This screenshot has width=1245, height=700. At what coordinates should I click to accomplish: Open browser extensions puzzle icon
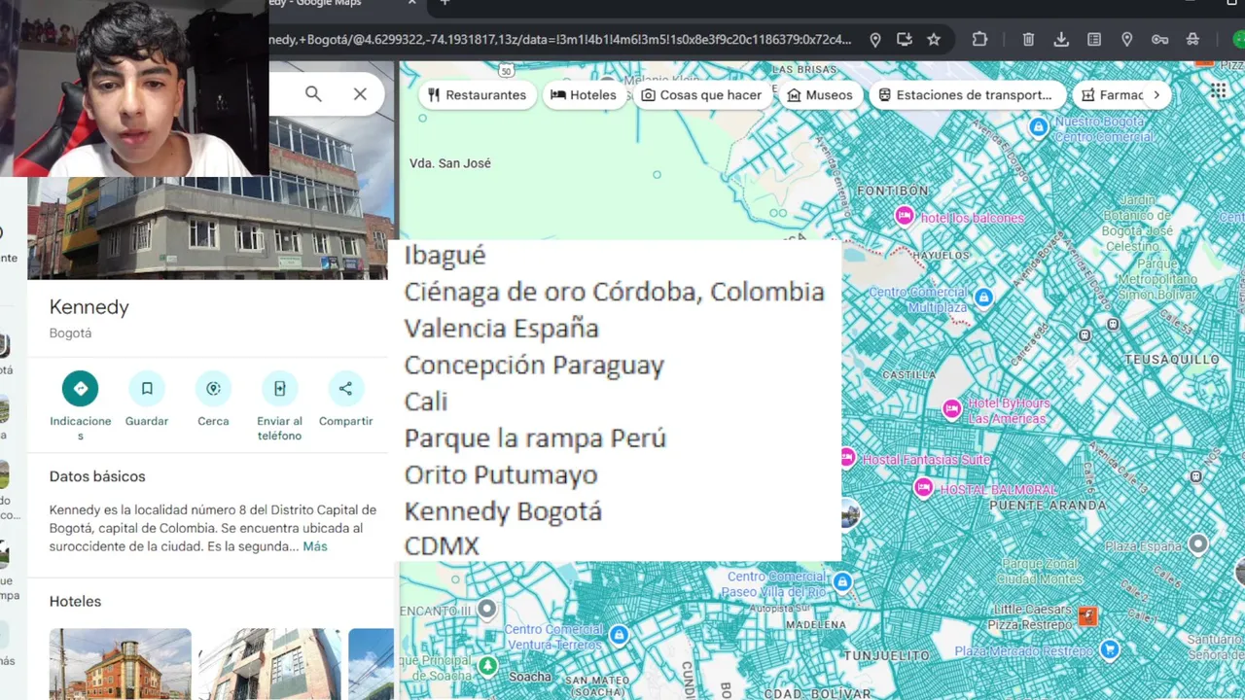tap(979, 40)
